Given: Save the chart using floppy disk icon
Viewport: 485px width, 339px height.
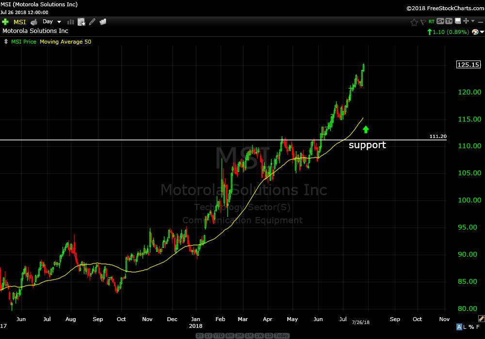Looking at the screenshot, I should 457,21.
